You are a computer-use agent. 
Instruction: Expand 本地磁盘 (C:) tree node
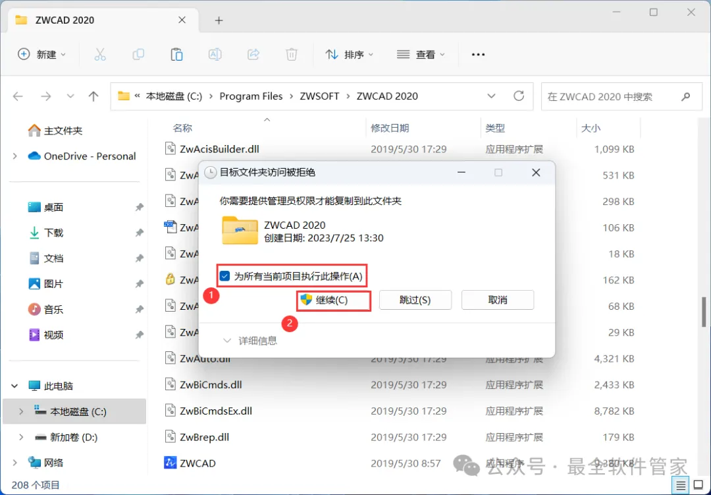click(21, 411)
